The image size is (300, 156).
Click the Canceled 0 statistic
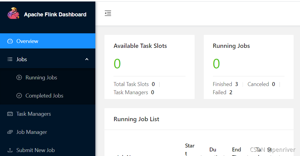tap(261, 84)
